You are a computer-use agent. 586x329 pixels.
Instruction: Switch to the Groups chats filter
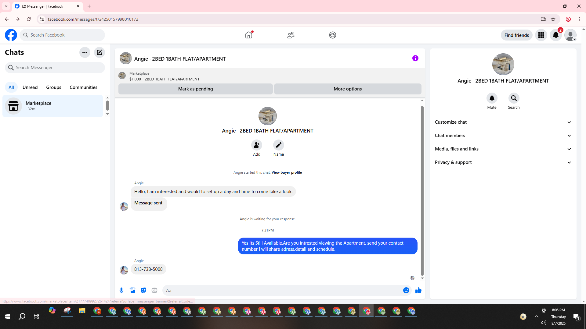[54, 87]
